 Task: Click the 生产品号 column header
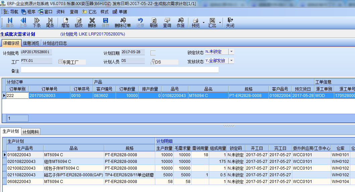pyautogui.click(x=25, y=148)
